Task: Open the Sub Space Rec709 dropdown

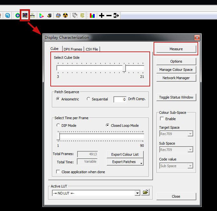Action: 176,149
